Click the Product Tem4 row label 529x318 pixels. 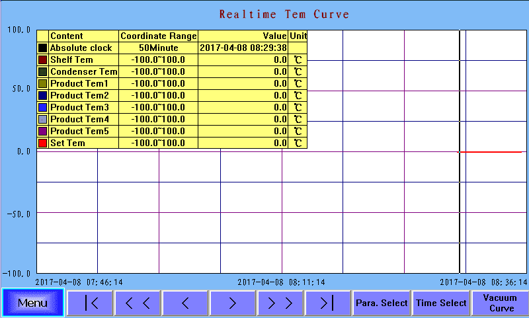pyautogui.click(x=79, y=120)
